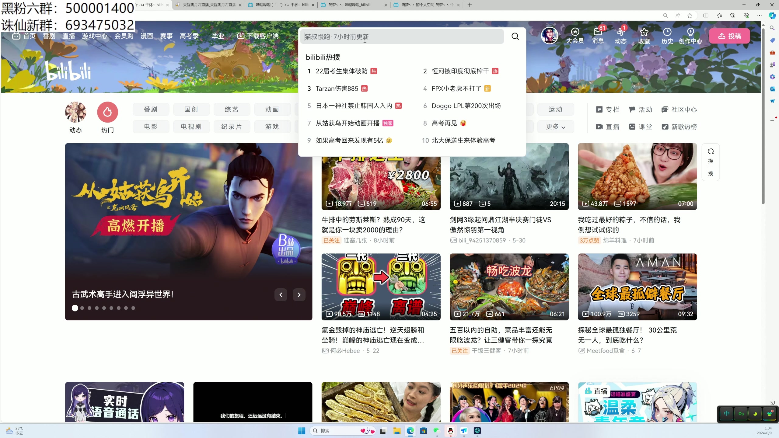779x438 pixels.
Task: Open the 创作中心 creation center icon
Action: click(x=690, y=35)
